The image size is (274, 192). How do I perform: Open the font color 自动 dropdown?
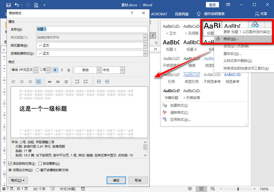coord(99,70)
